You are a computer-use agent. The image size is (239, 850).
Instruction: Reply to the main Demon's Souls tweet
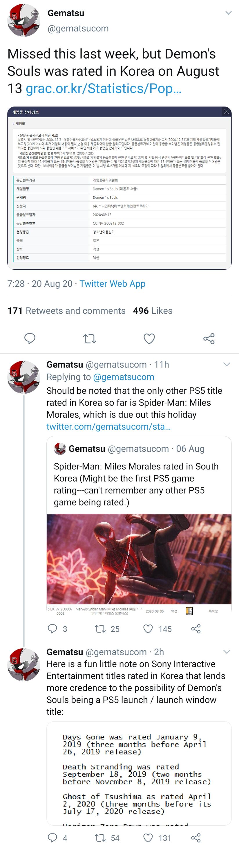(x=30, y=338)
